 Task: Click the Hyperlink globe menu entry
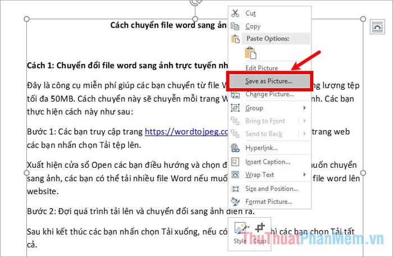(262, 148)
